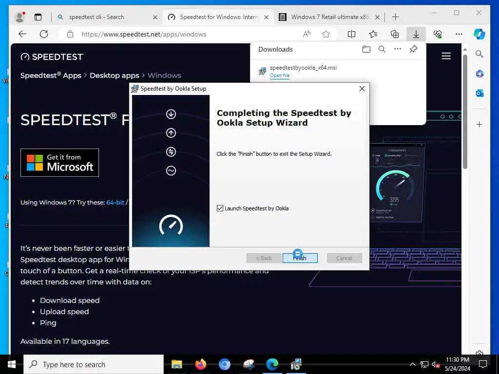Click the plus icon in the Edge sidebar
Image resolution: width=499 pixels, height=374 pixels.
point(480,124)
